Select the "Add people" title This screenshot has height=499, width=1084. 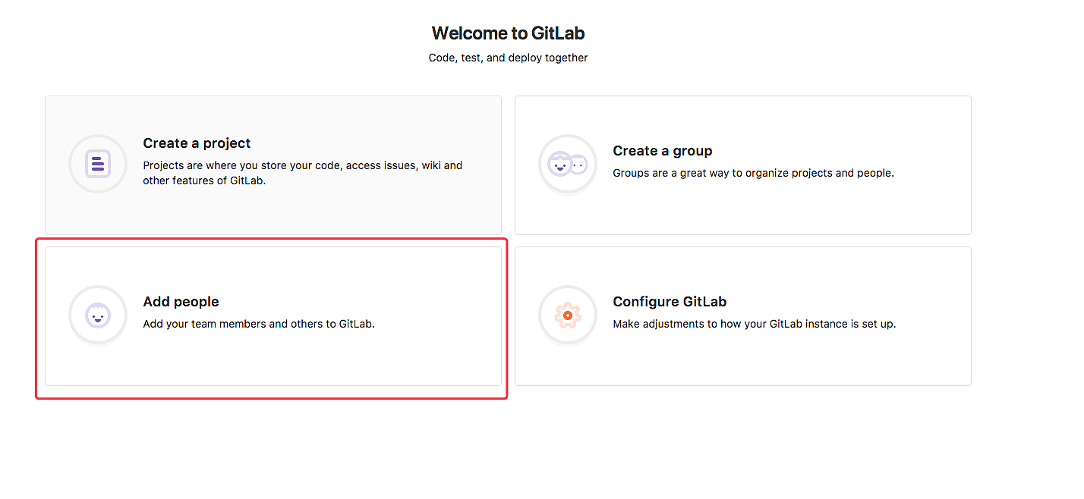[181, 302]
